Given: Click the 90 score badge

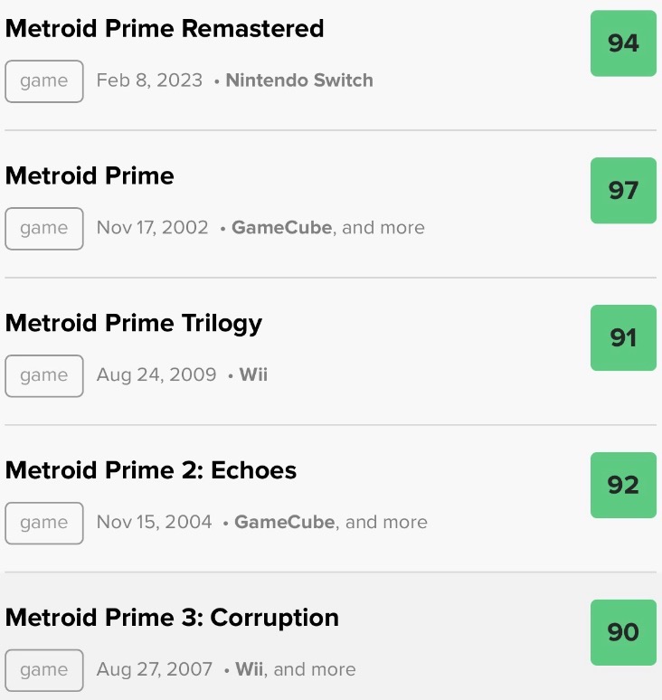Looking at the screenshot, I should click(x=623, y=633).
